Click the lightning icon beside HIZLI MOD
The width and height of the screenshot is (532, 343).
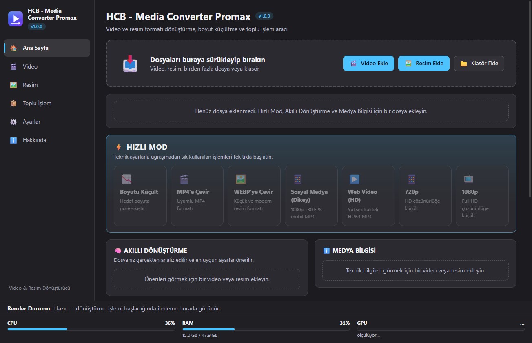point(119,147)
